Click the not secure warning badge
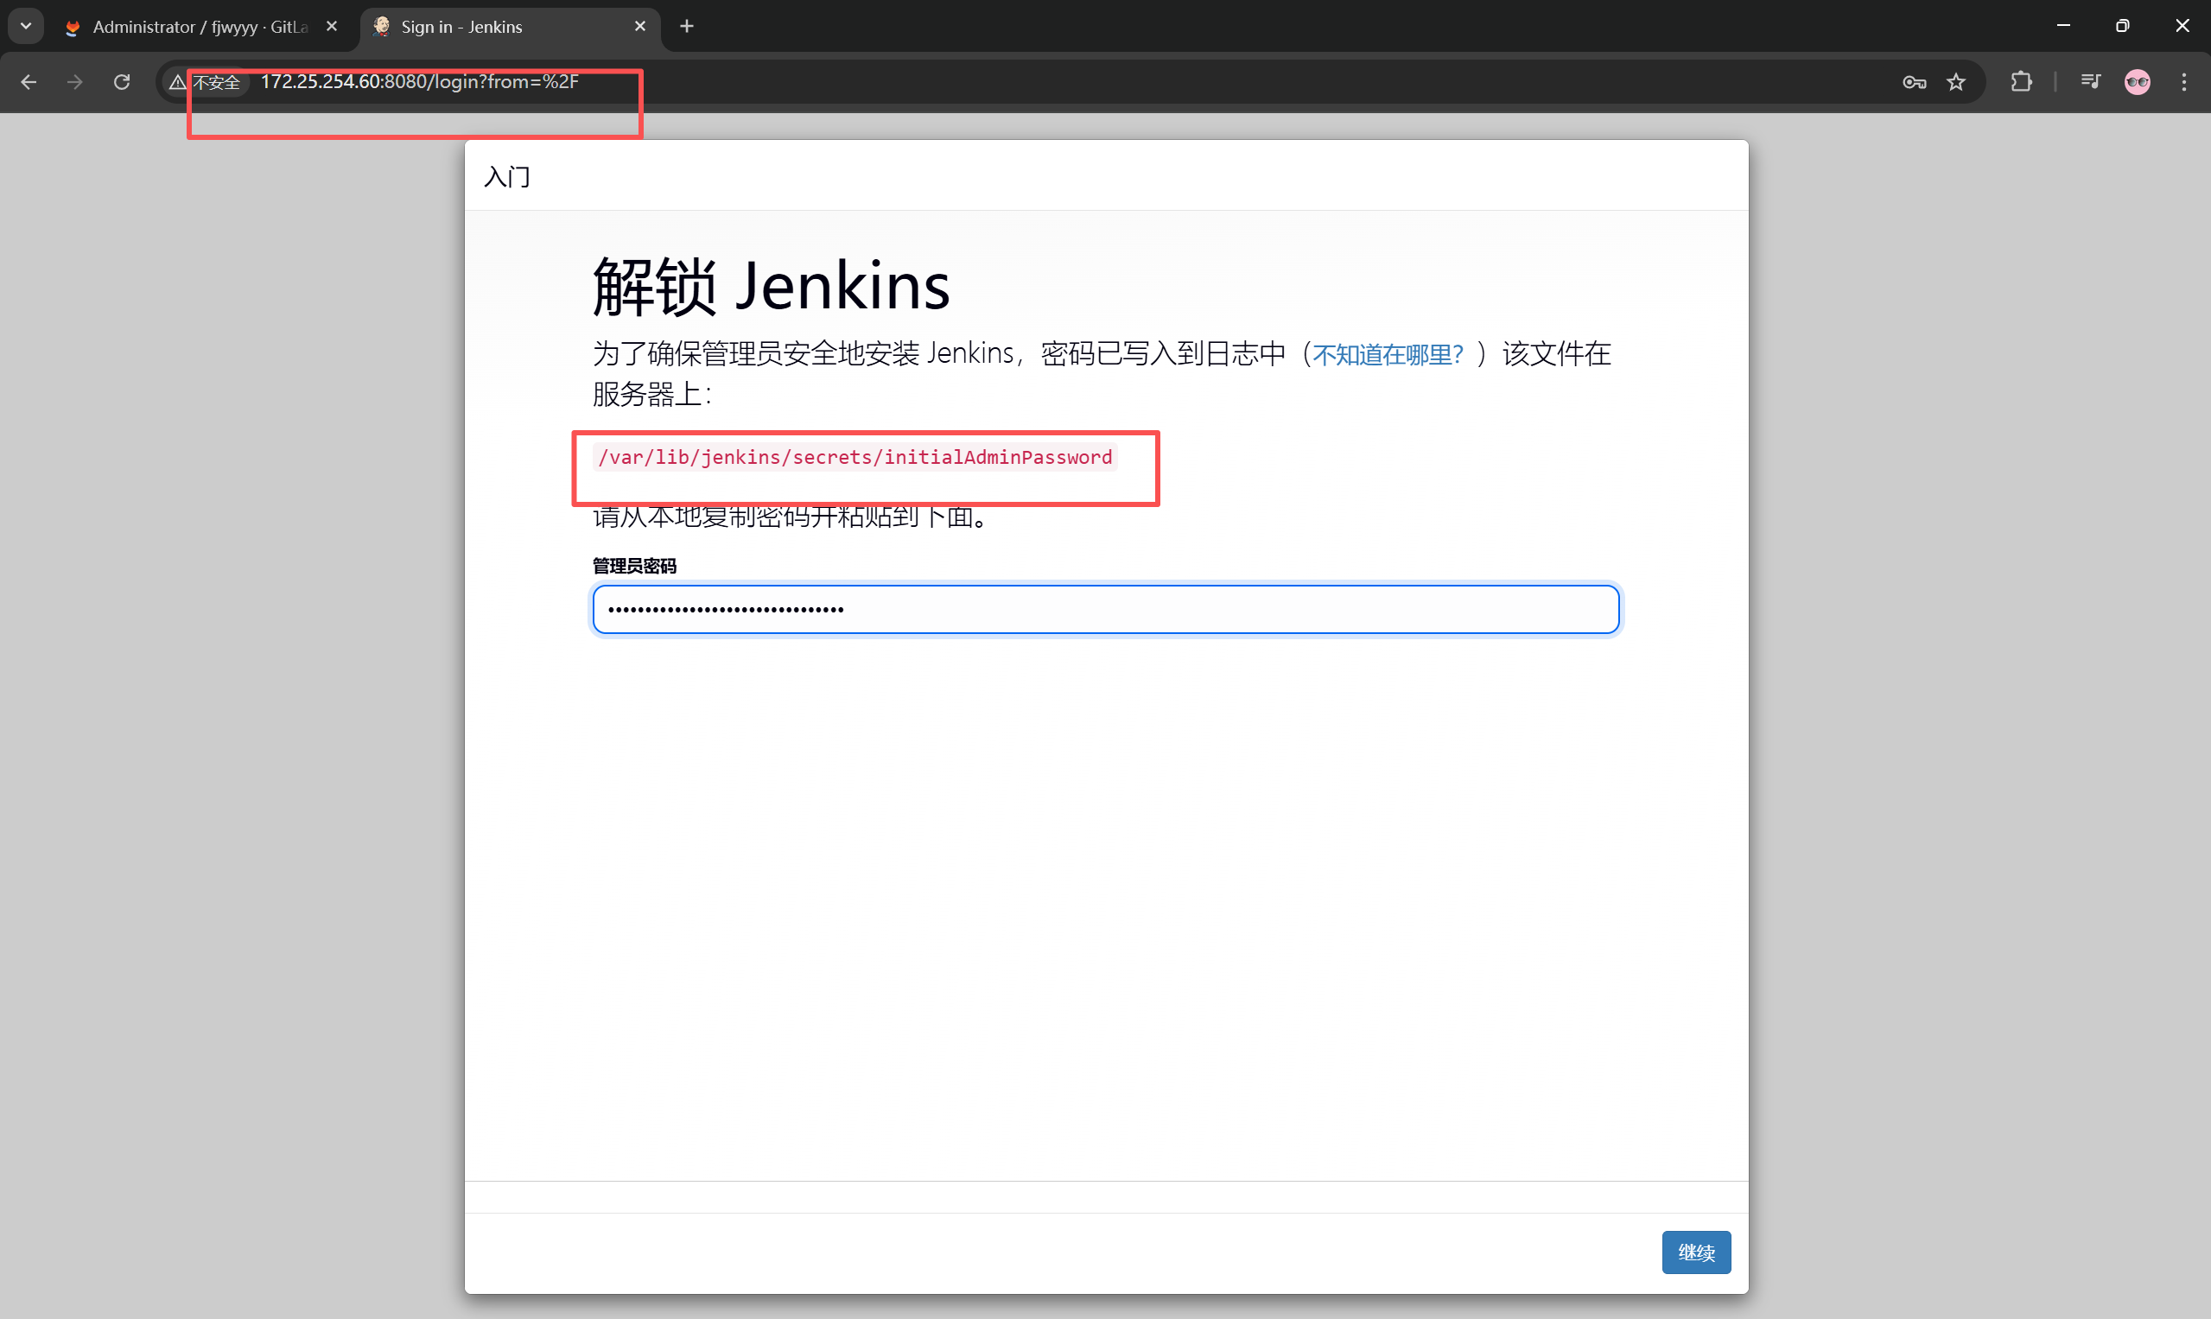2211x1319 pixels. pos(206,83)
